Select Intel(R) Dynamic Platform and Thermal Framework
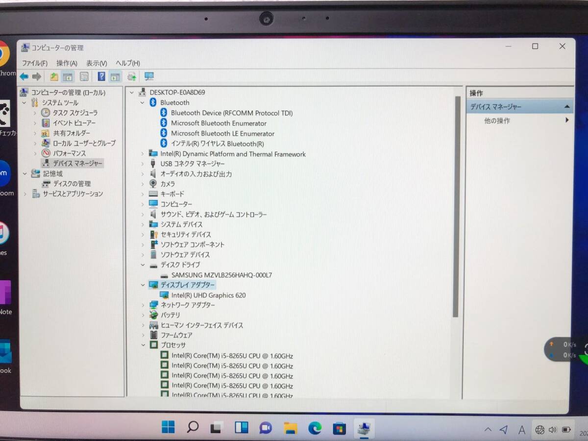Viewport: 588px width, 441px height. (233, 154)
